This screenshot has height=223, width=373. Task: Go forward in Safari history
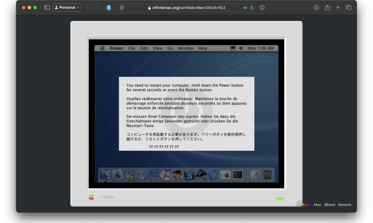[97, 7]
